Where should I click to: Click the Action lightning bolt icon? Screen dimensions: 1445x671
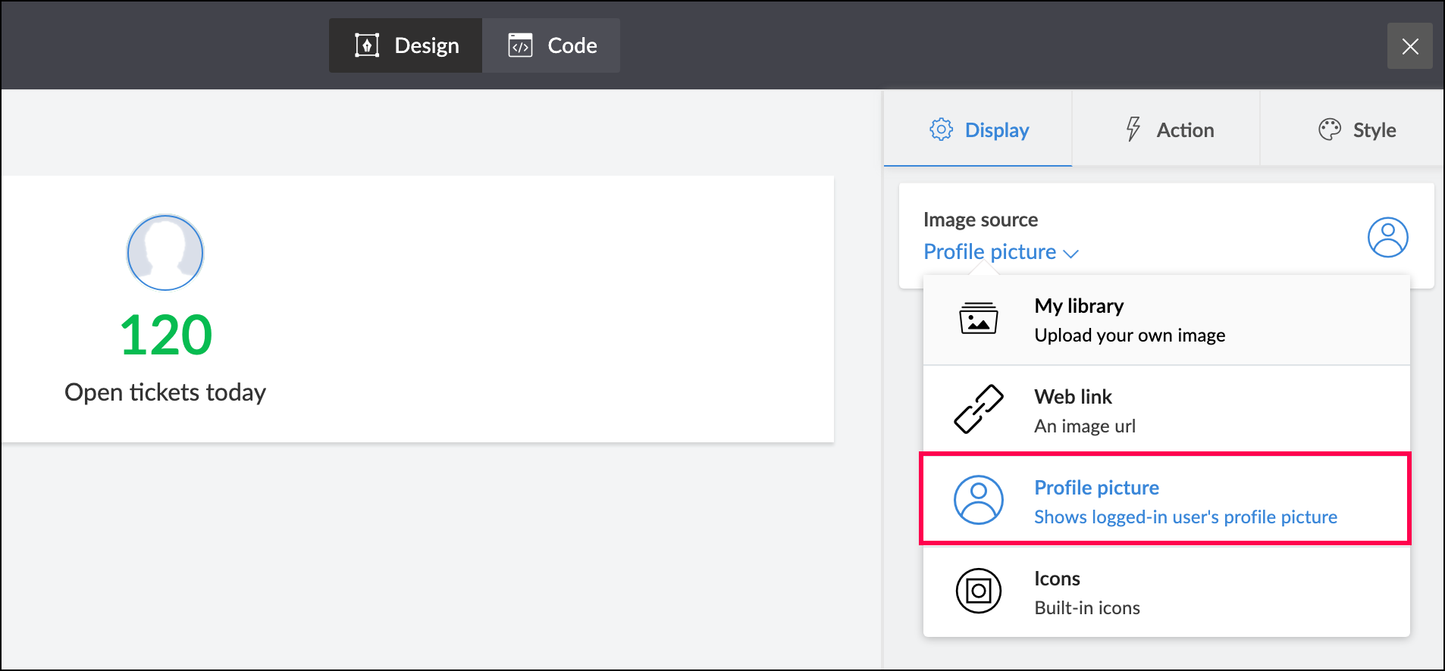coord(1133,130)
